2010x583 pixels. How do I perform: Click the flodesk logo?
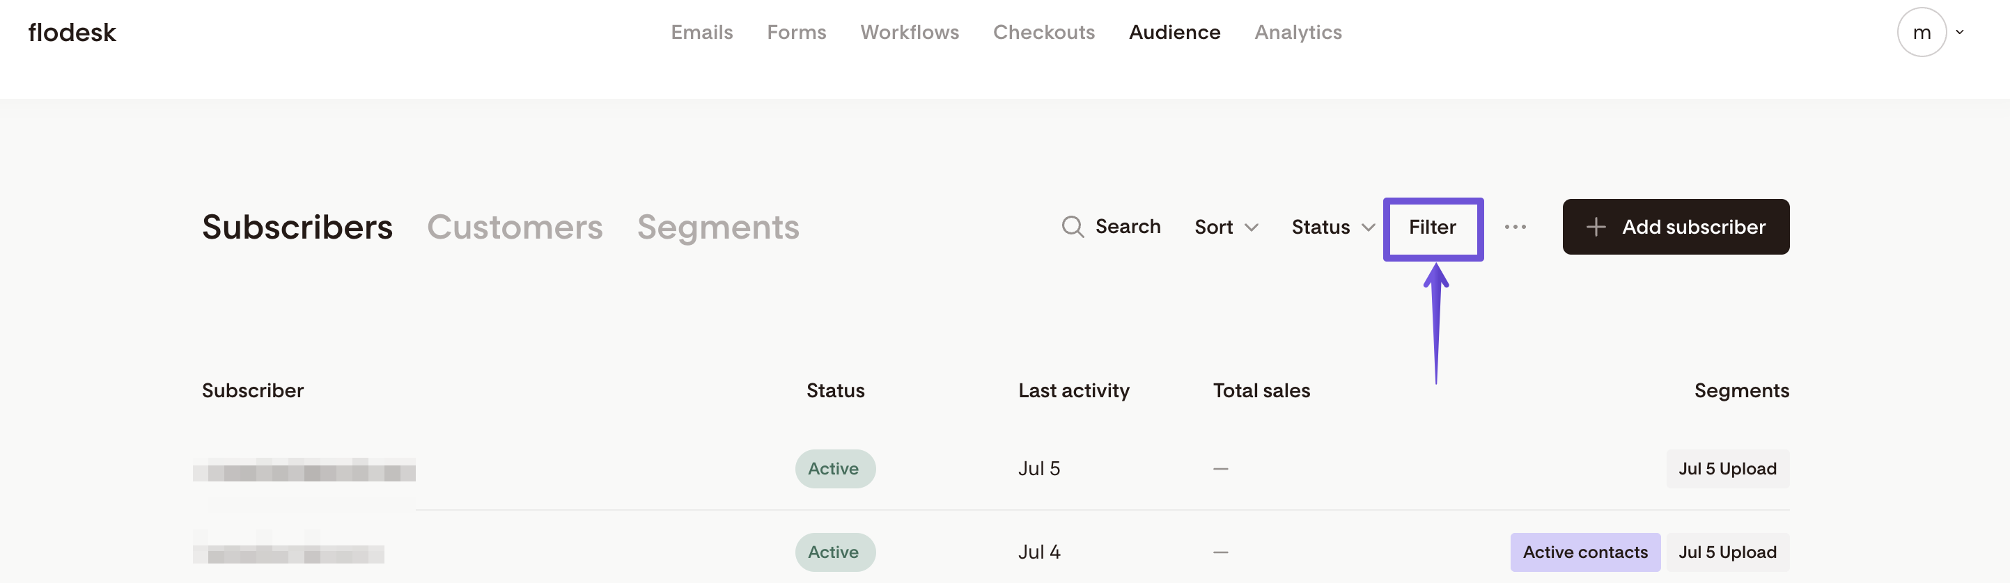click(72, 32)
